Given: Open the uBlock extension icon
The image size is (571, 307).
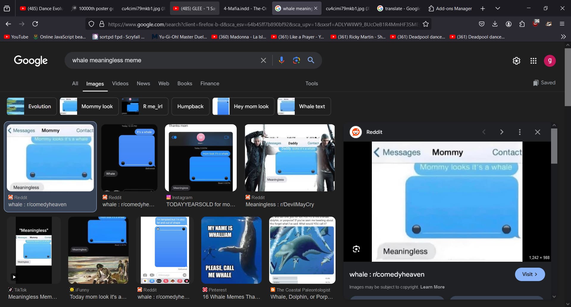Looking at the screenshot, I should pyautogui.click(x=536, y=24).
